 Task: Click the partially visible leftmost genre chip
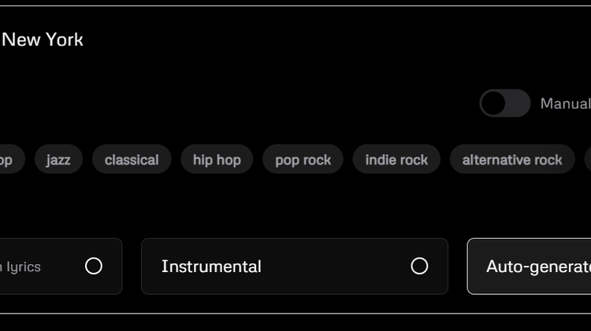(x=8, y=160)
